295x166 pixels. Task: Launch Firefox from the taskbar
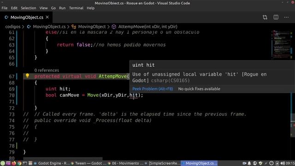tap(14, 163)
